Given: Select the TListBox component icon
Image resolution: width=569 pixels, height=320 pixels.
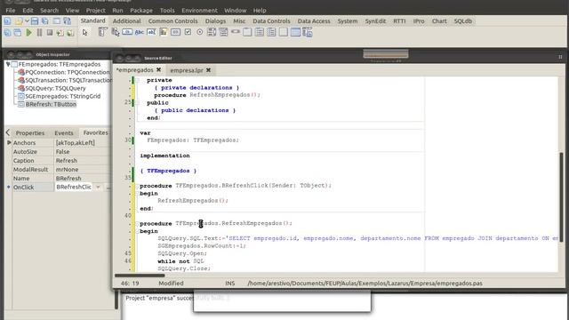Looking at the screenshot, I should coord(212,32).
